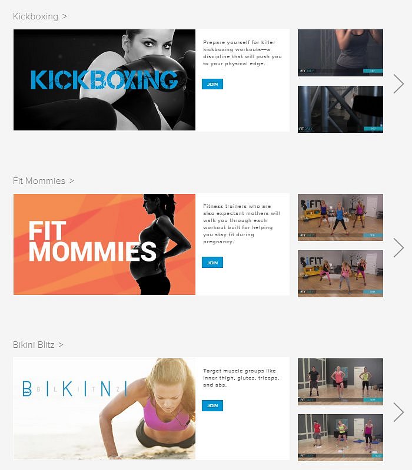Open the Fit Mommies category heading link
Viewport: 412px width, 470px height.
43,181
